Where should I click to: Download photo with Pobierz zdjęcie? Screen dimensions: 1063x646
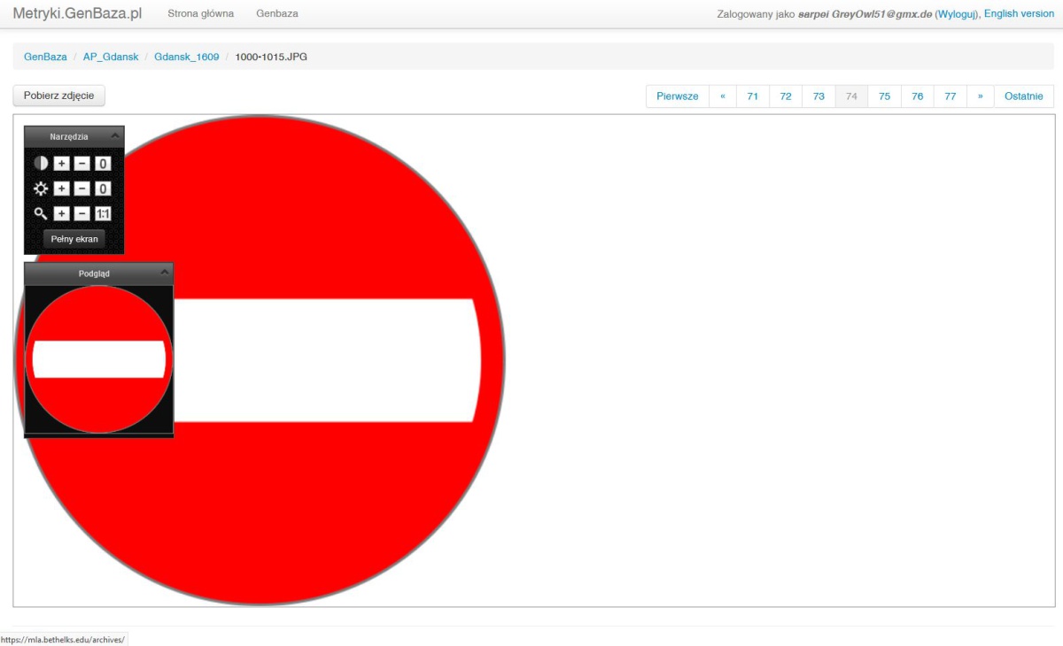[x=58, y=96]
